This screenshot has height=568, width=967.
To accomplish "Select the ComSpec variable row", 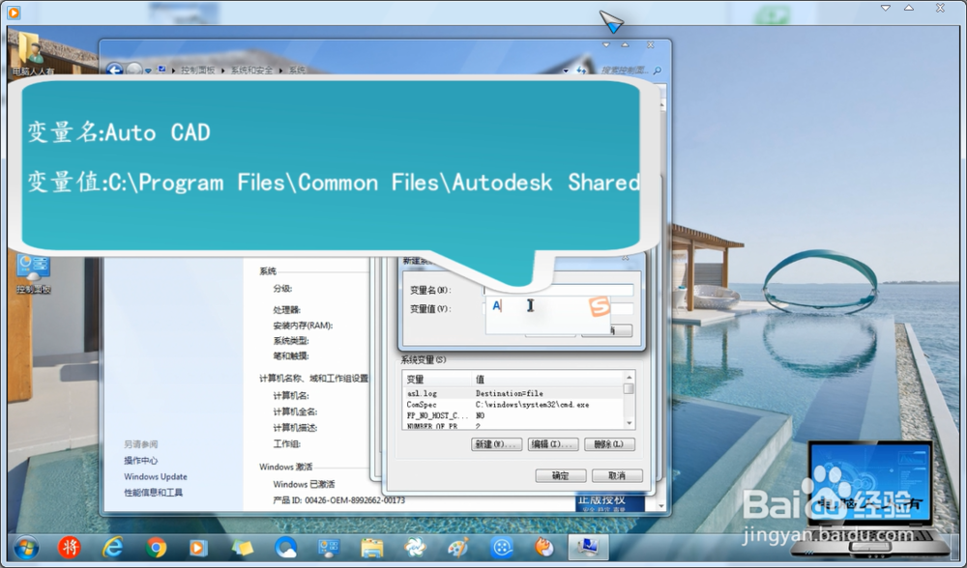I will click(513, 405).
